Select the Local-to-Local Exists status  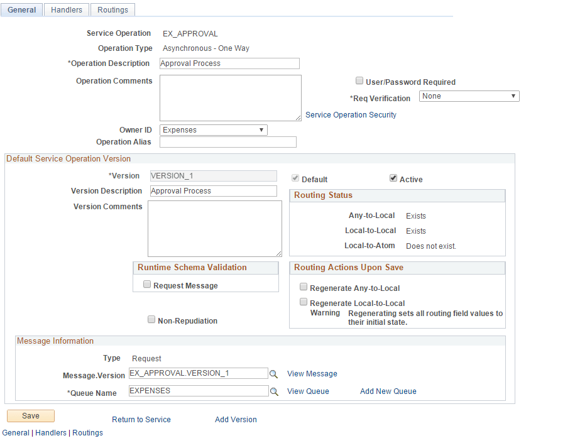(x=416, y=231)
